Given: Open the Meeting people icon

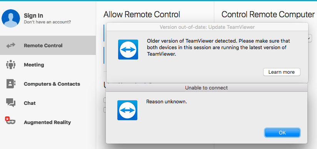Looking at the screenshot, I should point(11,65).
